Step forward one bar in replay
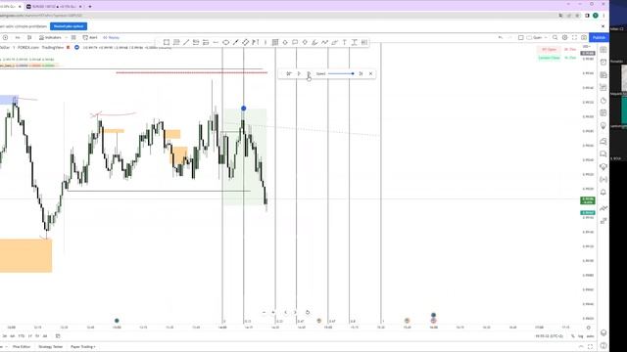 click(x=309, y=74)
